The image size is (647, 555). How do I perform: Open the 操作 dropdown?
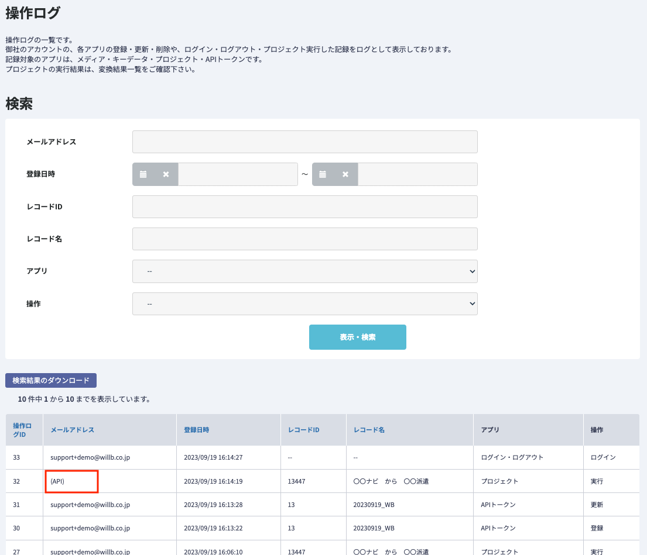click(305, 304)
